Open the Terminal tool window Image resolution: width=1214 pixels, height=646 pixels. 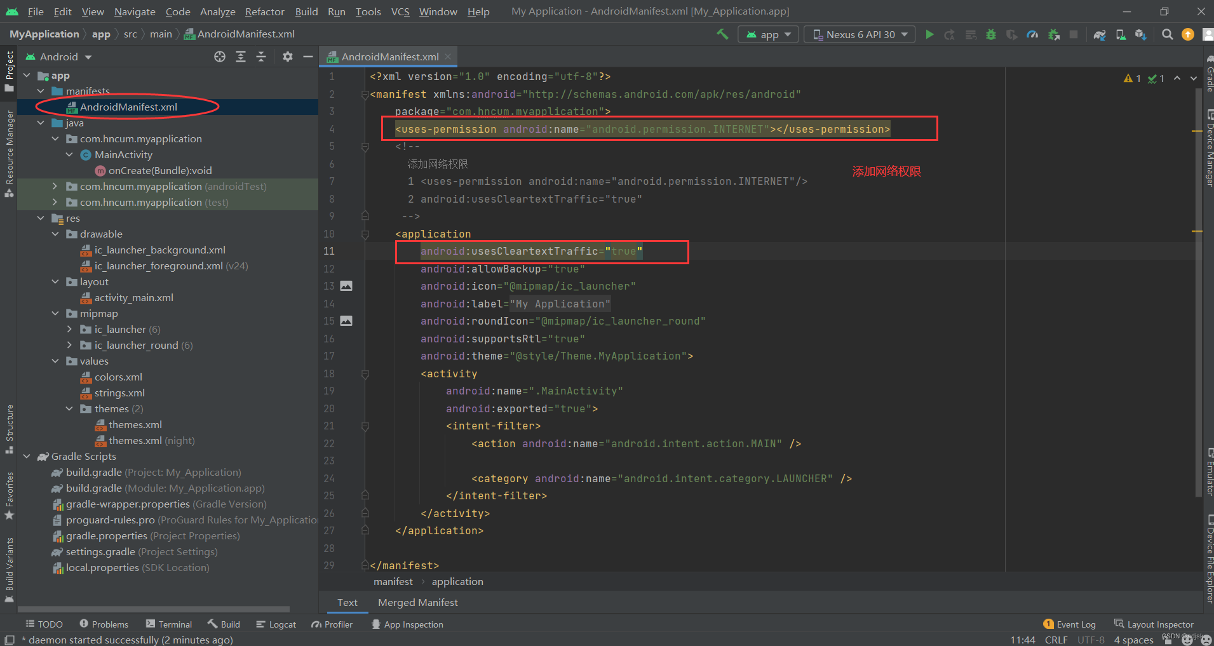[168, 624]
